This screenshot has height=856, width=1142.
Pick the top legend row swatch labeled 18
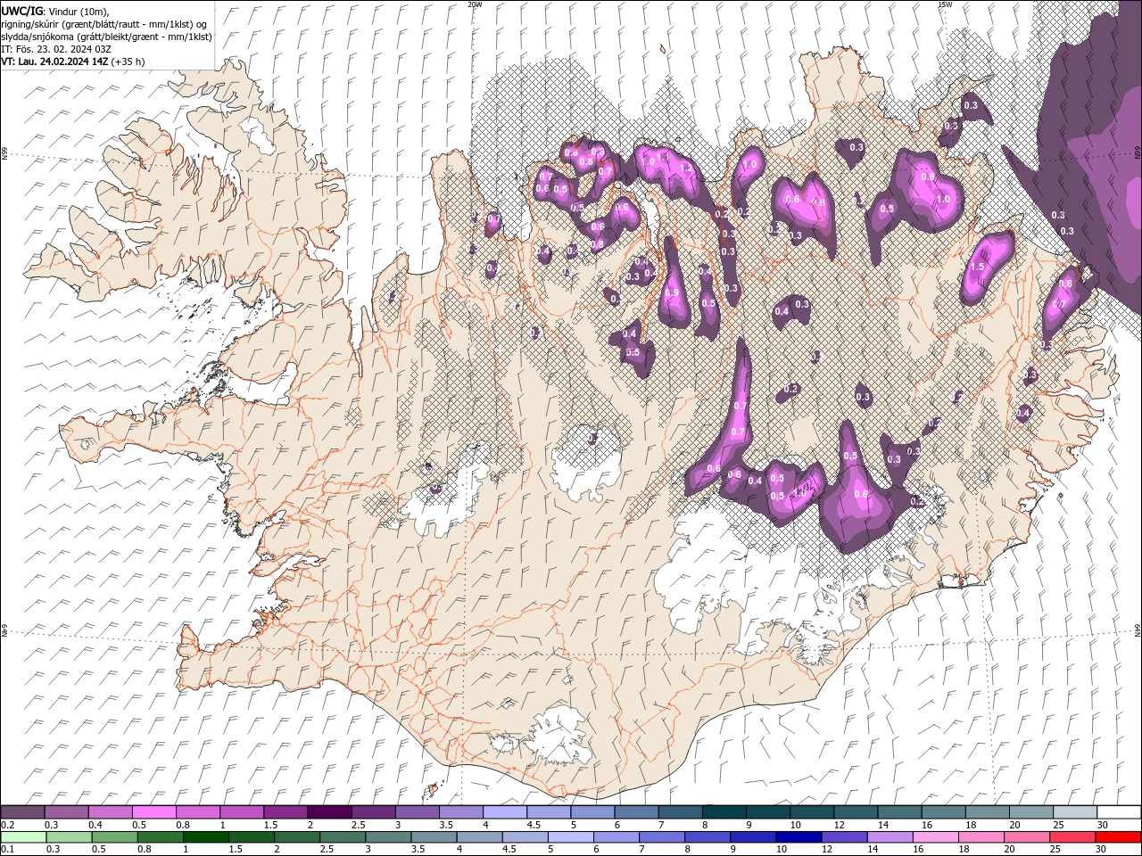986,812
